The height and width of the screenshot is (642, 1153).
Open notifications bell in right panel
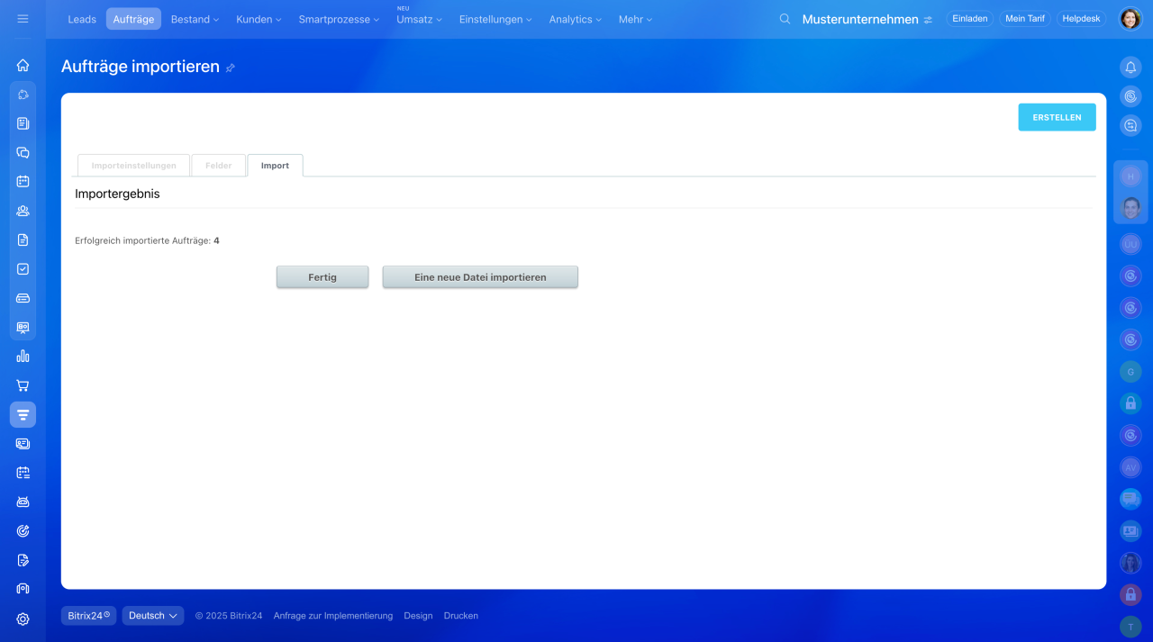click(1130, 67)
